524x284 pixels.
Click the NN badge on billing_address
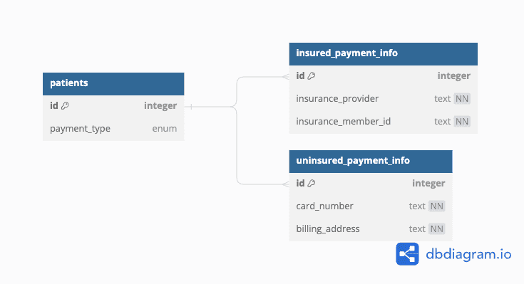tap(436, 229)
